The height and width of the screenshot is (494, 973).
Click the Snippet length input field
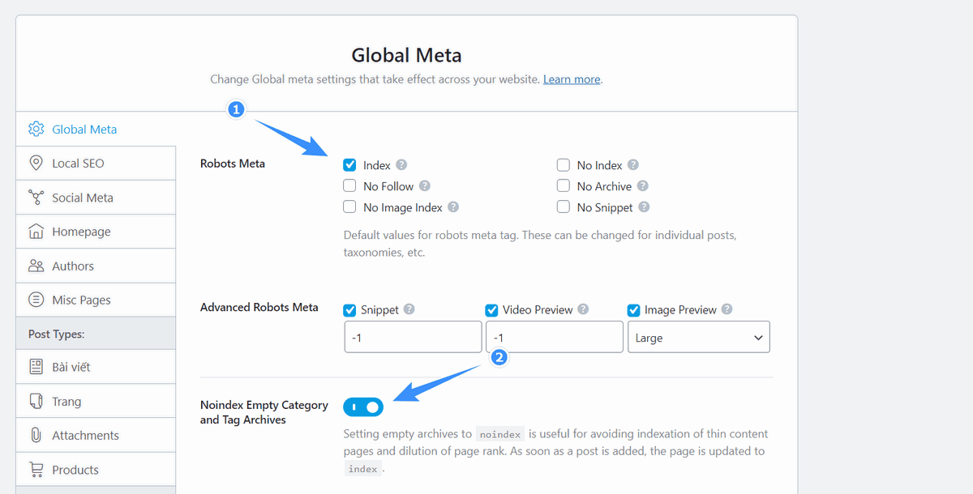click(413, 338)
